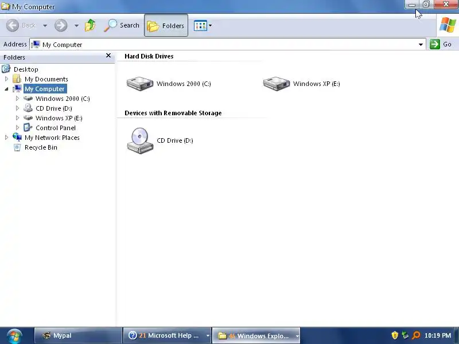Screen dimensions: 459x344
Task: Expand My Documents tree node
Action: tap(6, 79)
